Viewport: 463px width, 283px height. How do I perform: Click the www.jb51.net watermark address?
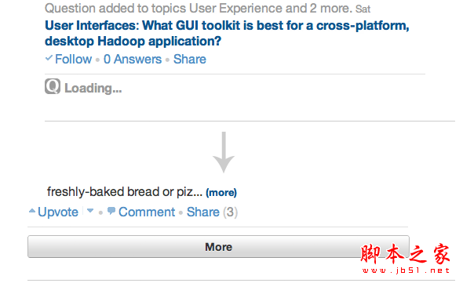406,270
